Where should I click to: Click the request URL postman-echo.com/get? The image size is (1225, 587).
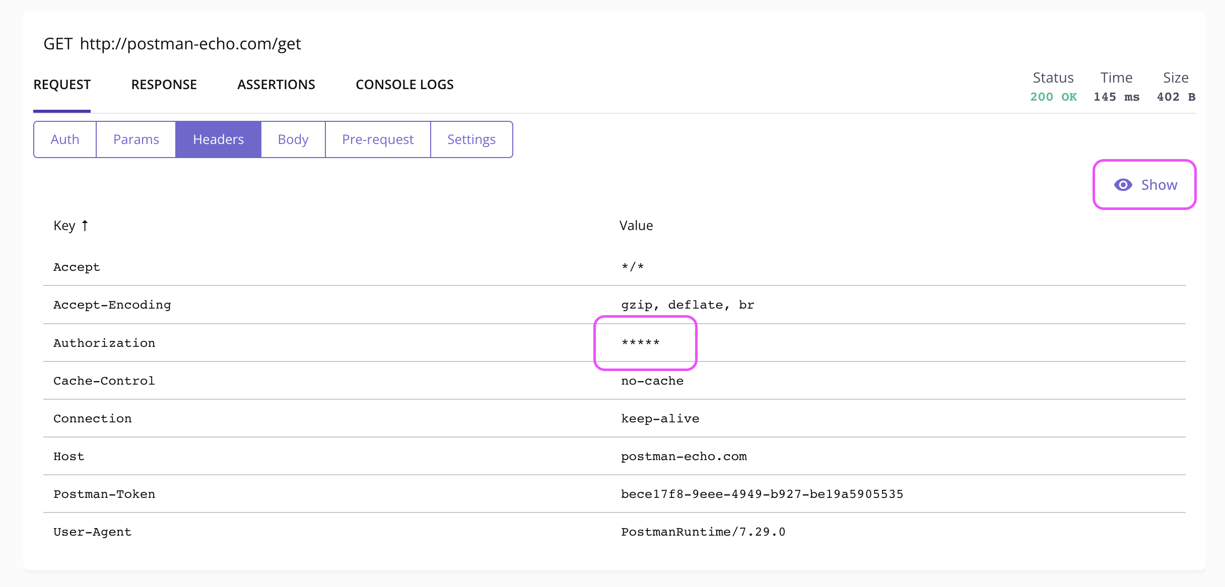pos(190,44)
